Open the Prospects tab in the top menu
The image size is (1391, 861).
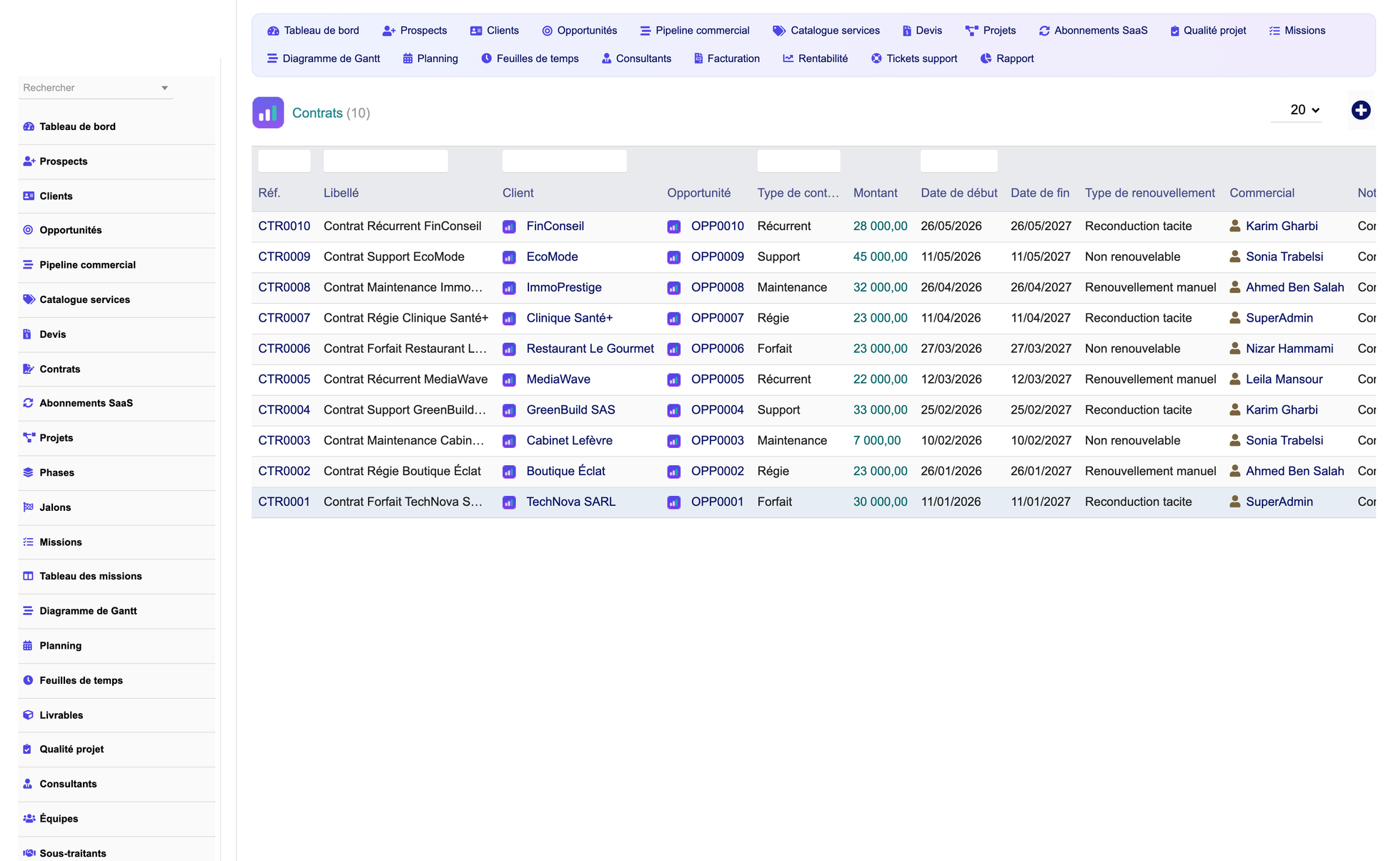[415, 31]
